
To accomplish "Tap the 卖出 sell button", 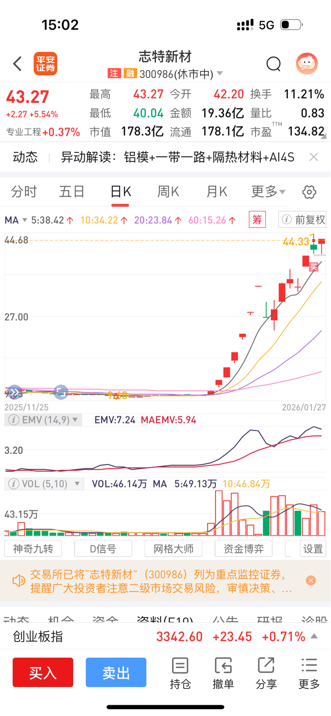I will [116, 672].
